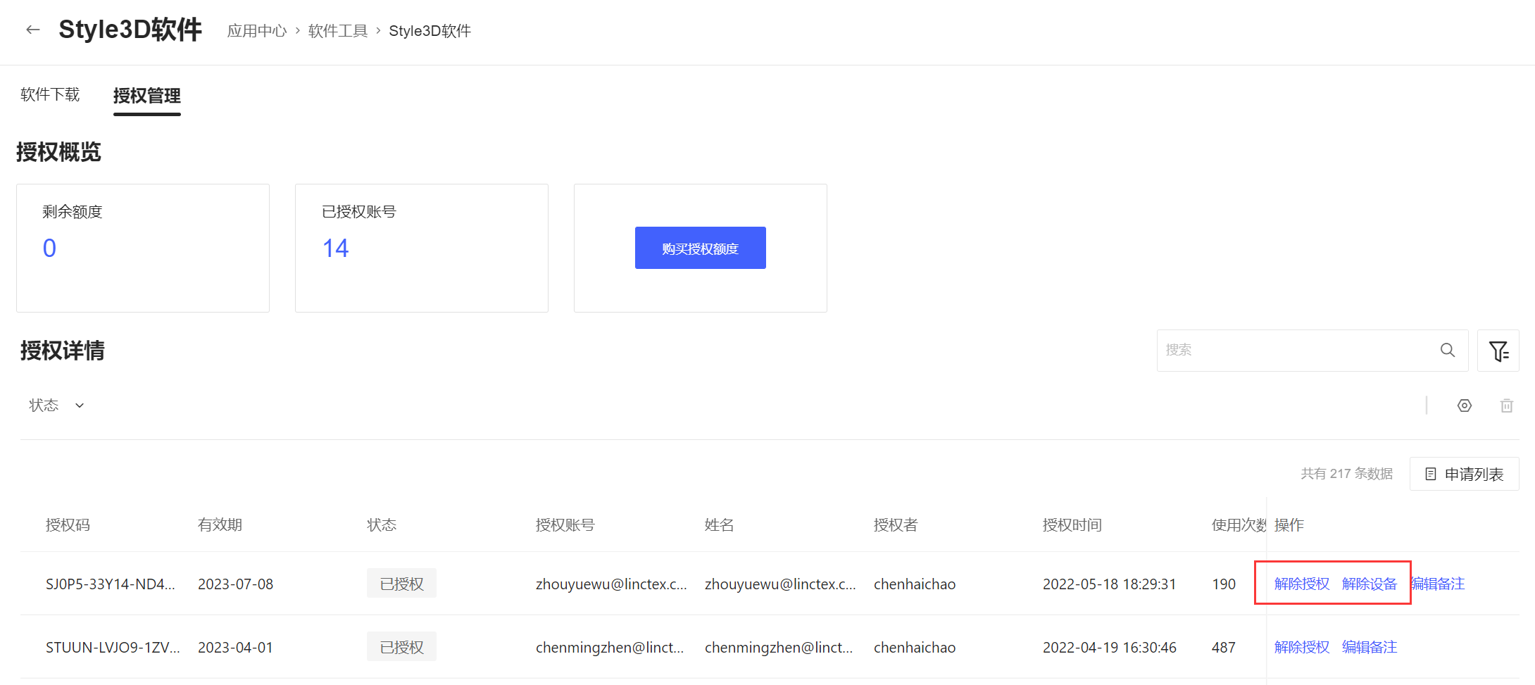Open the filter funnel icon

pyautogui.click(x=1498, y=351)
